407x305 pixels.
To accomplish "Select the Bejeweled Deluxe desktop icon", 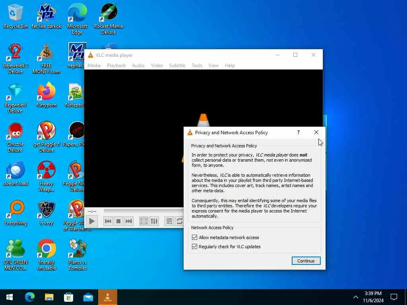I will tap(16, 98).
